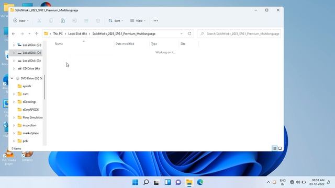
Task: Click File Explorer taskbar icon
Action: click(x=189, y=182)
